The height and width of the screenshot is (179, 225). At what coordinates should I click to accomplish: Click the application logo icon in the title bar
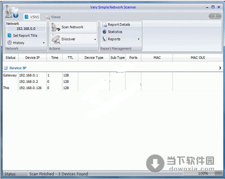click(x=11, y=12)
